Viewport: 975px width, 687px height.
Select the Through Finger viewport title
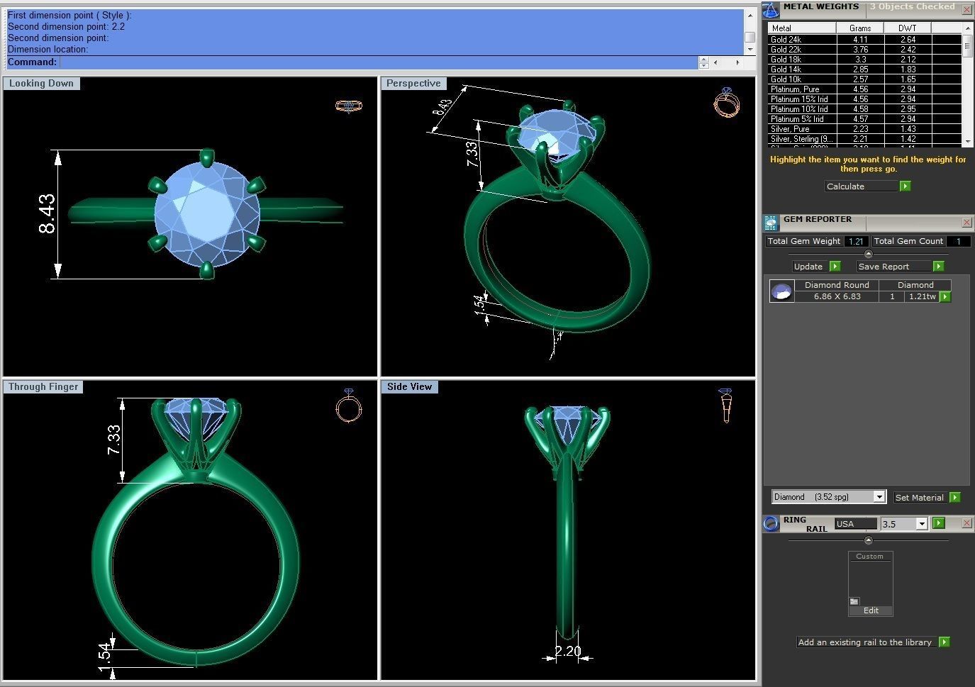coord(43,386)
